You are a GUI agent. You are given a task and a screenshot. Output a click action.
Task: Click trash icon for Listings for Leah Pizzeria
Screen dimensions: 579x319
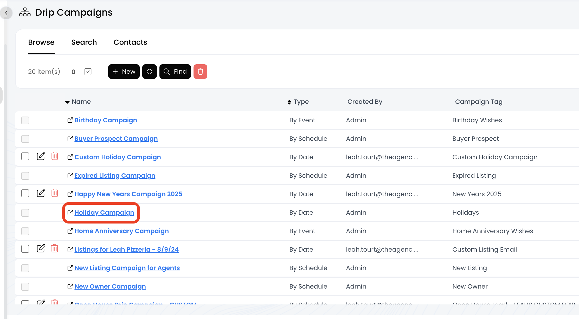pos(55,248)
